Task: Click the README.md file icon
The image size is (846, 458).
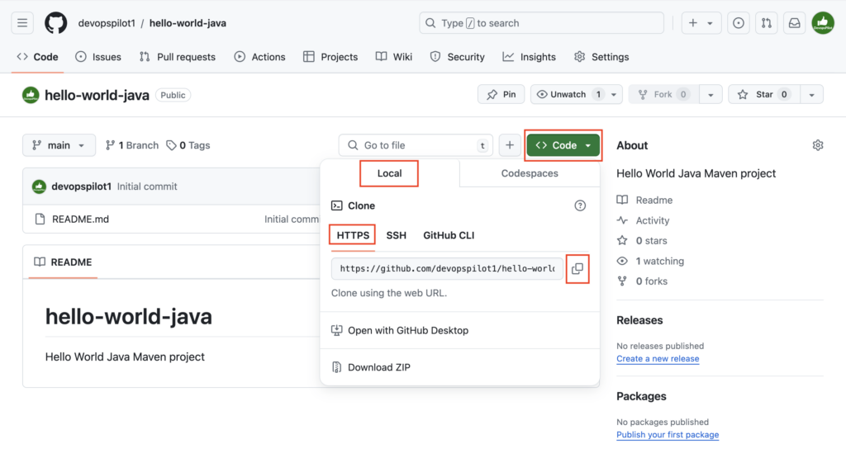Action: (40, 219)
